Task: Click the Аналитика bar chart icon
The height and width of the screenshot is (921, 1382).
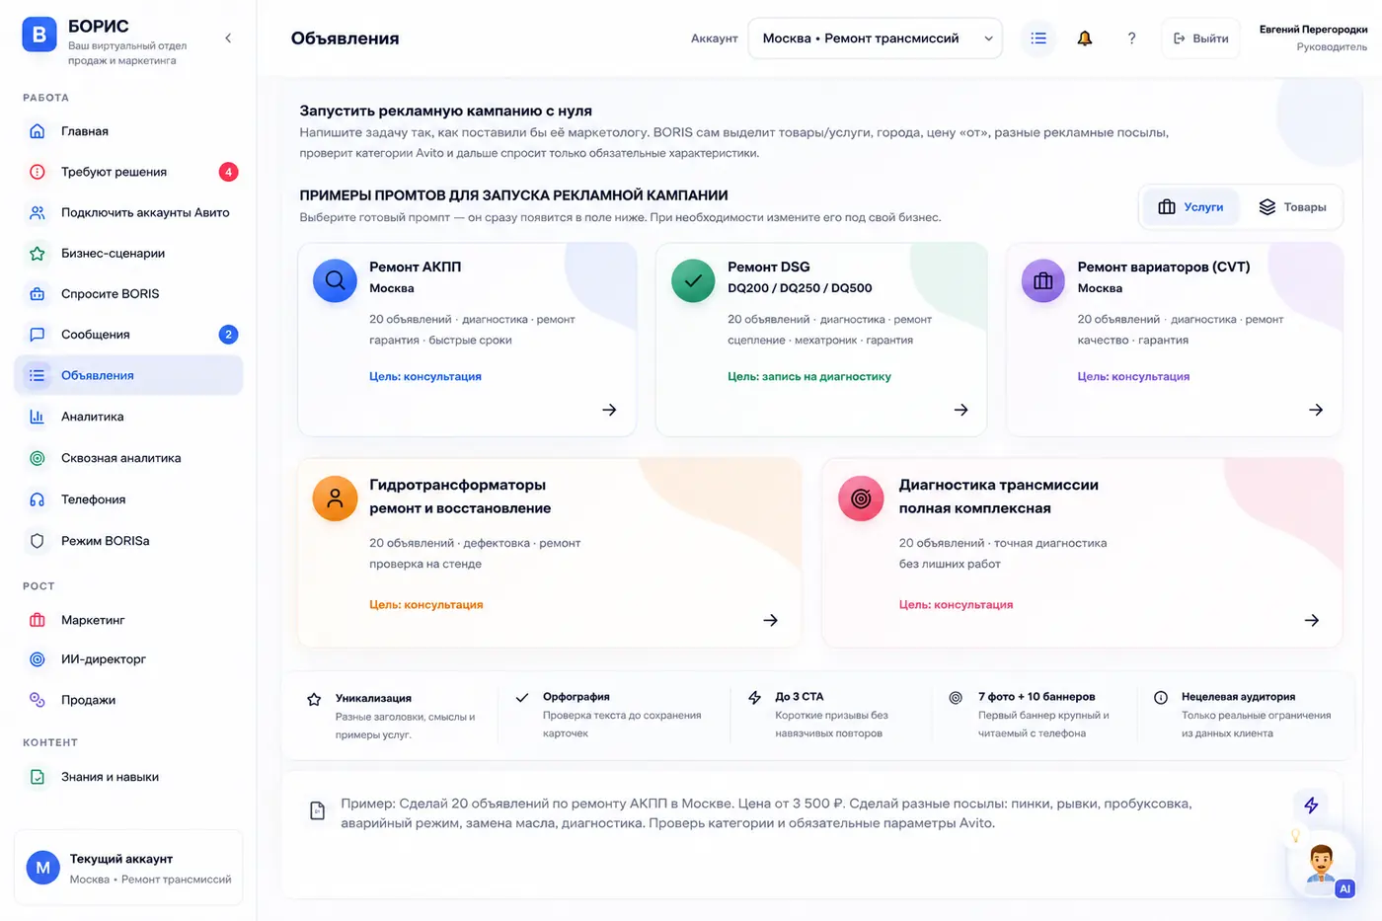Action: 38,417
